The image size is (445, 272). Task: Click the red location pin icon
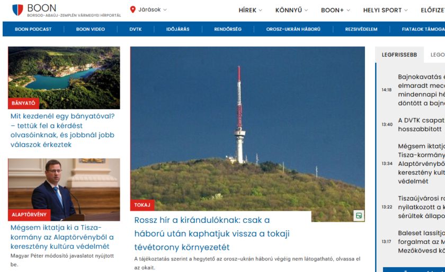coord(132,10)
